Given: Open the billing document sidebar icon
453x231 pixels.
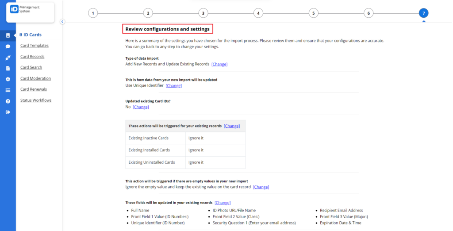Looking at the screenshot, I should point(8,68).
